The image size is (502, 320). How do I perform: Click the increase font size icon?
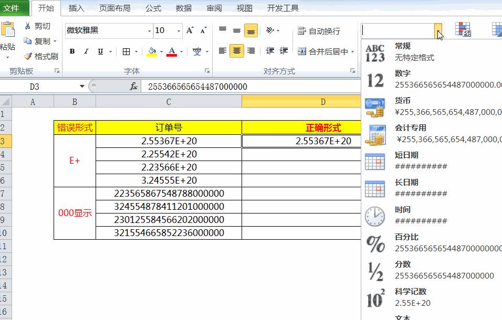pos(189,30)
